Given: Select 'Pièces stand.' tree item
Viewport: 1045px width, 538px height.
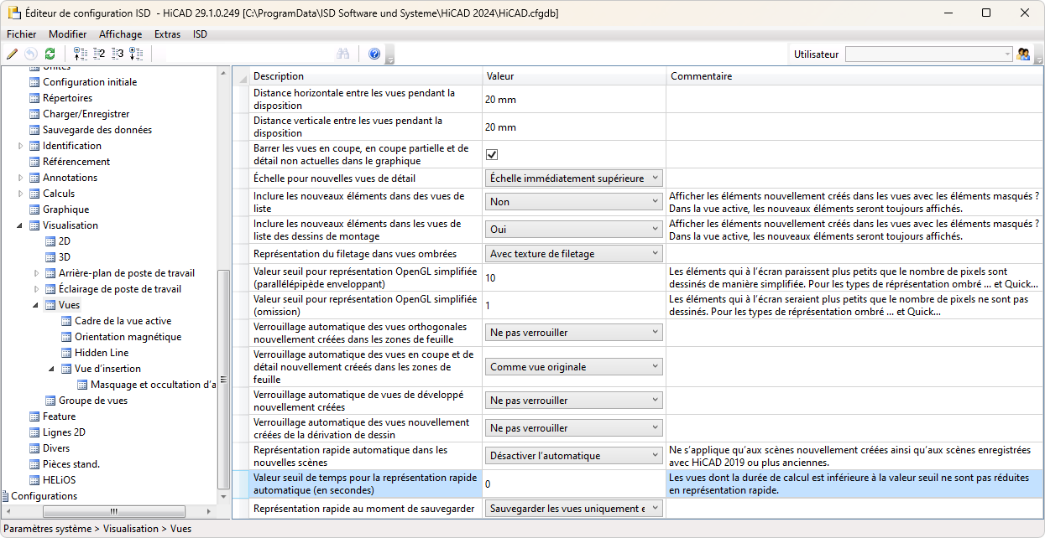Looking at the screenshot, I should 71,464.
